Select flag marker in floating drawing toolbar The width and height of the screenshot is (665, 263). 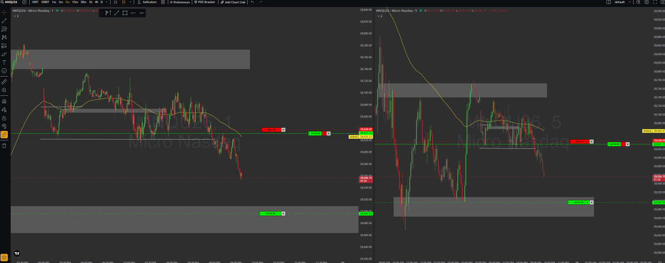(109, 13)
